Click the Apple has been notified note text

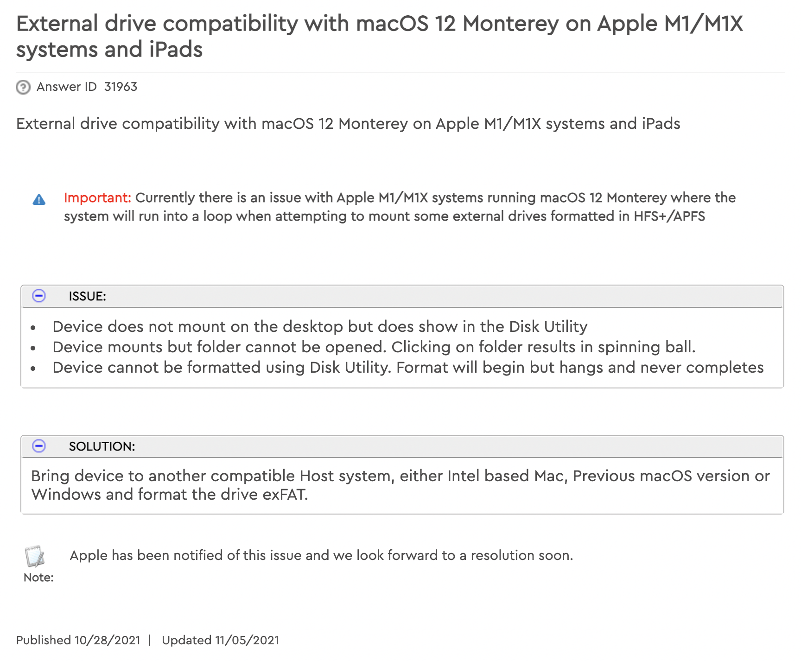[321, 555]
